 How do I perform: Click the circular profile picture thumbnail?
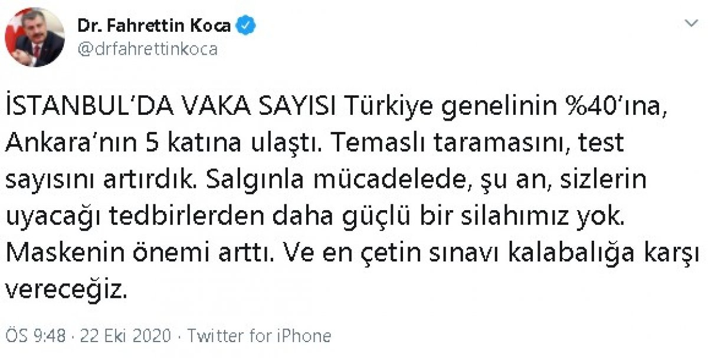(35, 35)
